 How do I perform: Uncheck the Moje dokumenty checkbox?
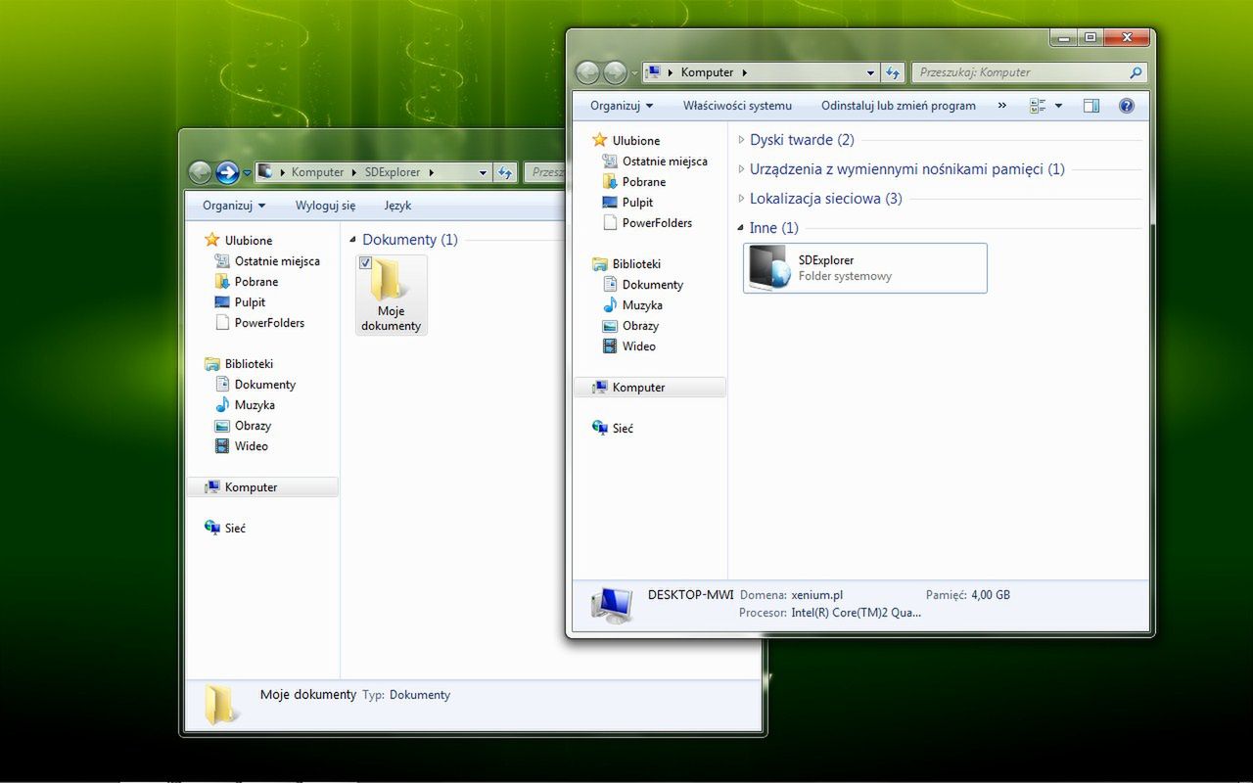pyautogui.click(x=365, y=262)
